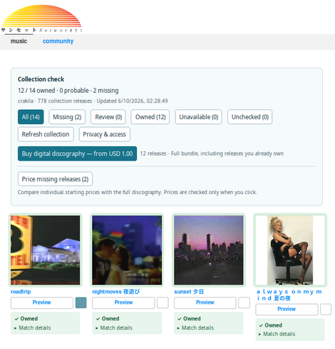Open the sunset album cover
This screenshot has height=349, width=335.
pyautogui.click(x=209, y=250)
